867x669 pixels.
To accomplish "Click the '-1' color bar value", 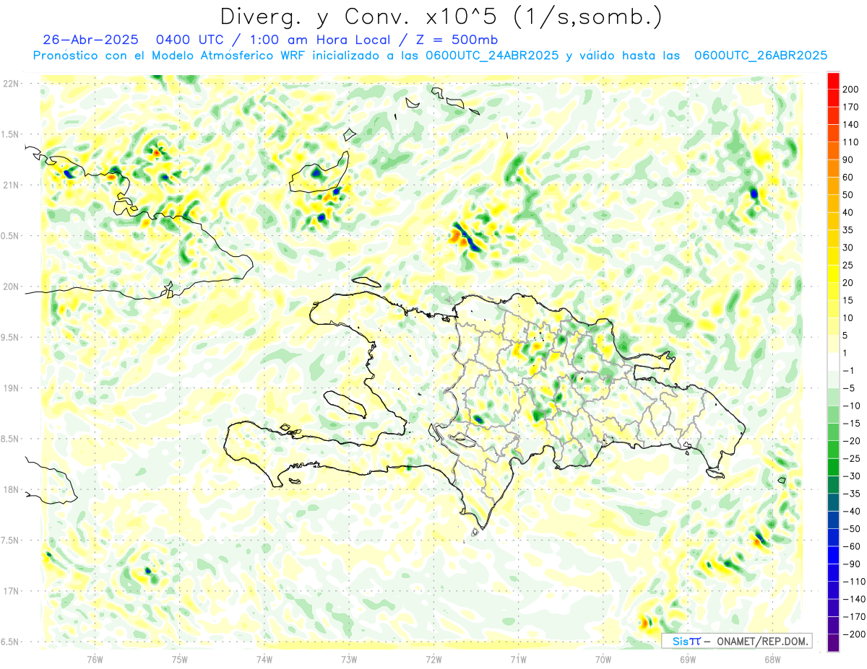I will tap(849, 370).
